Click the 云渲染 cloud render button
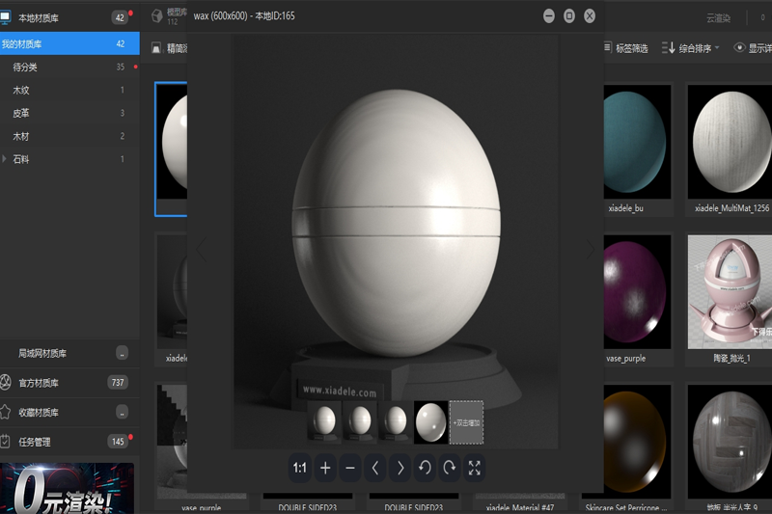Image resolution: width=772 pixels, height=514 pixels. coord(718,18)
